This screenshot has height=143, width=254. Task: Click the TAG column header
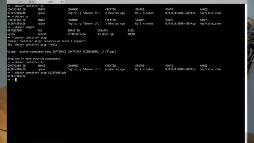(x=40, y=31)
